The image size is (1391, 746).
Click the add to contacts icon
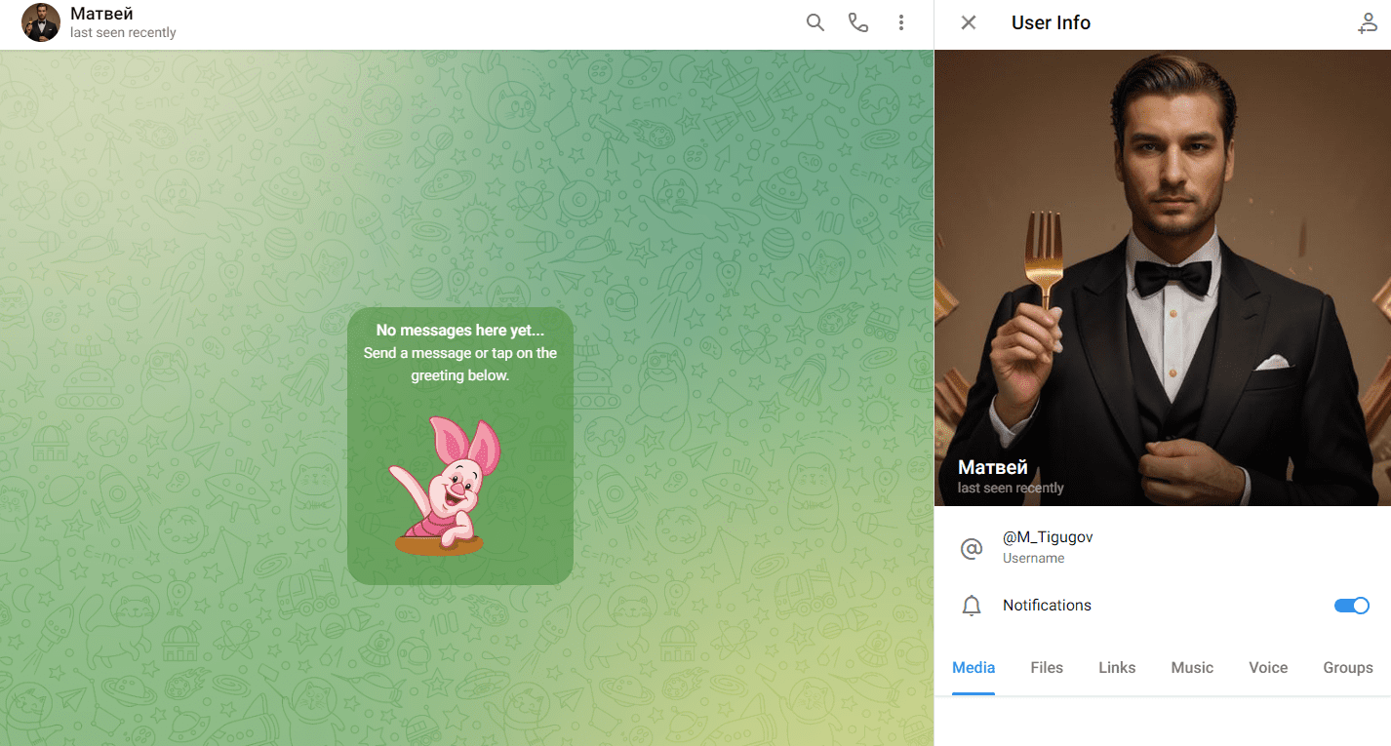(x=1368, y=23)
